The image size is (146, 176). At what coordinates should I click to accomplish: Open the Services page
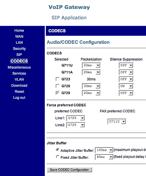19,73
